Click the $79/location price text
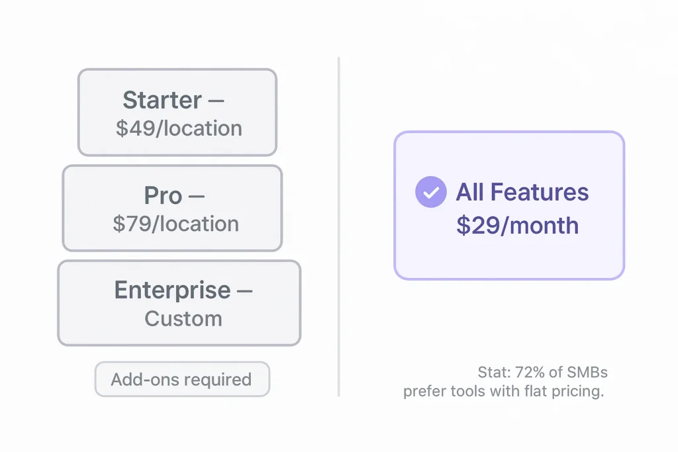The height and width of the screenshot is (452, 678). 175,224
